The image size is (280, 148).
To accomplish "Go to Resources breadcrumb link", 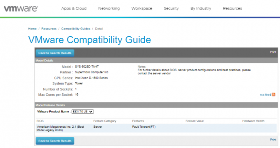I will [49, 29].
